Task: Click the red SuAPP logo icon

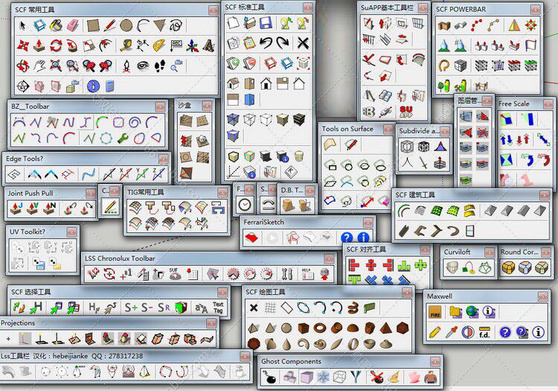Action: [x=405, y=112]
